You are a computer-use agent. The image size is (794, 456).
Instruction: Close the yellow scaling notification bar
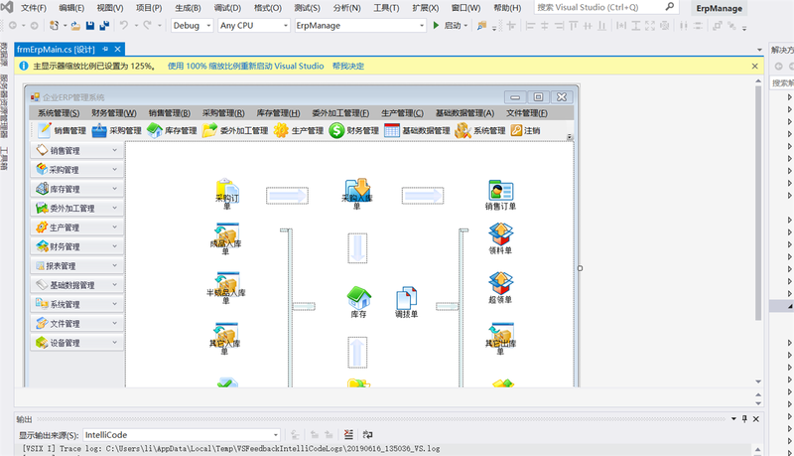pyautogui.click(x=754, y=66)
